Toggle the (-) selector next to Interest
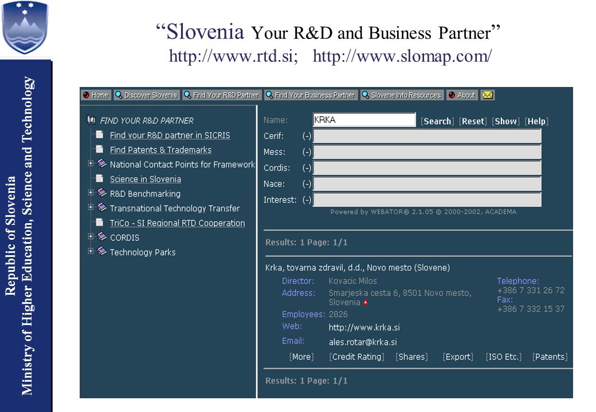The height and width of the screenshot is (412, 596). pos(307,200)
